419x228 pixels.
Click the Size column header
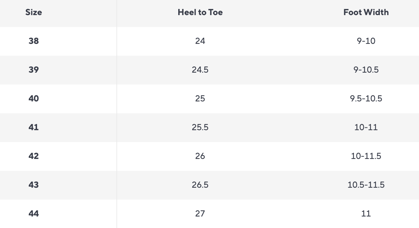33,12
